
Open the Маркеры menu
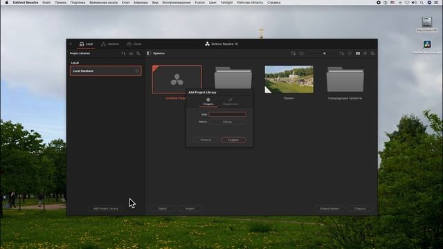click(141, 3)
